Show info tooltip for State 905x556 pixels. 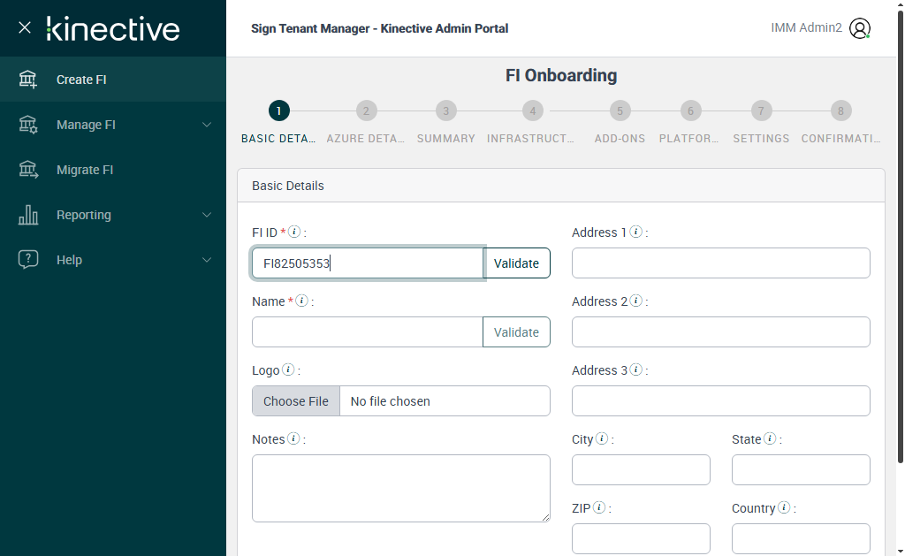(x=770, y=438)
